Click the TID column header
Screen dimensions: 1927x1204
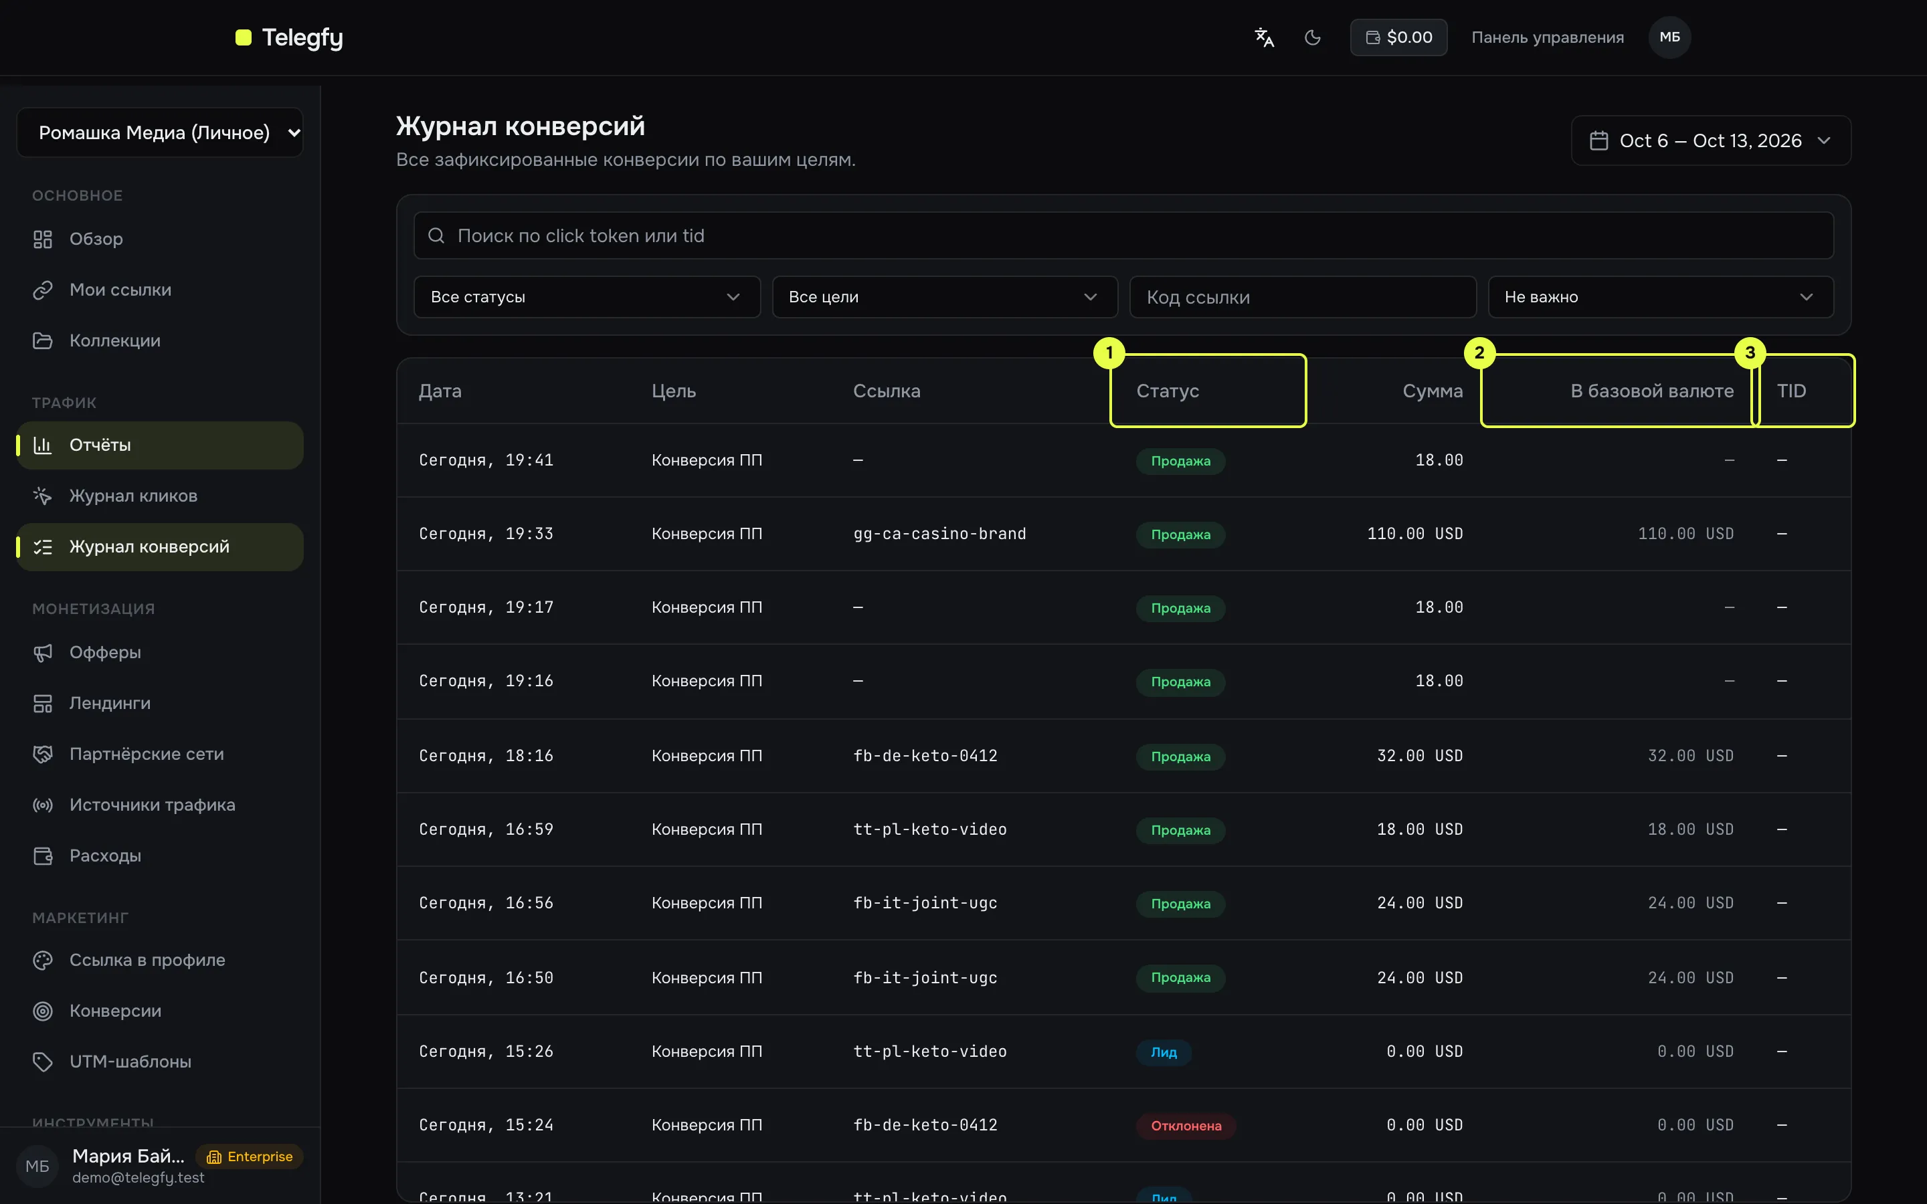pyautogui.click(x=1791, y=391)
